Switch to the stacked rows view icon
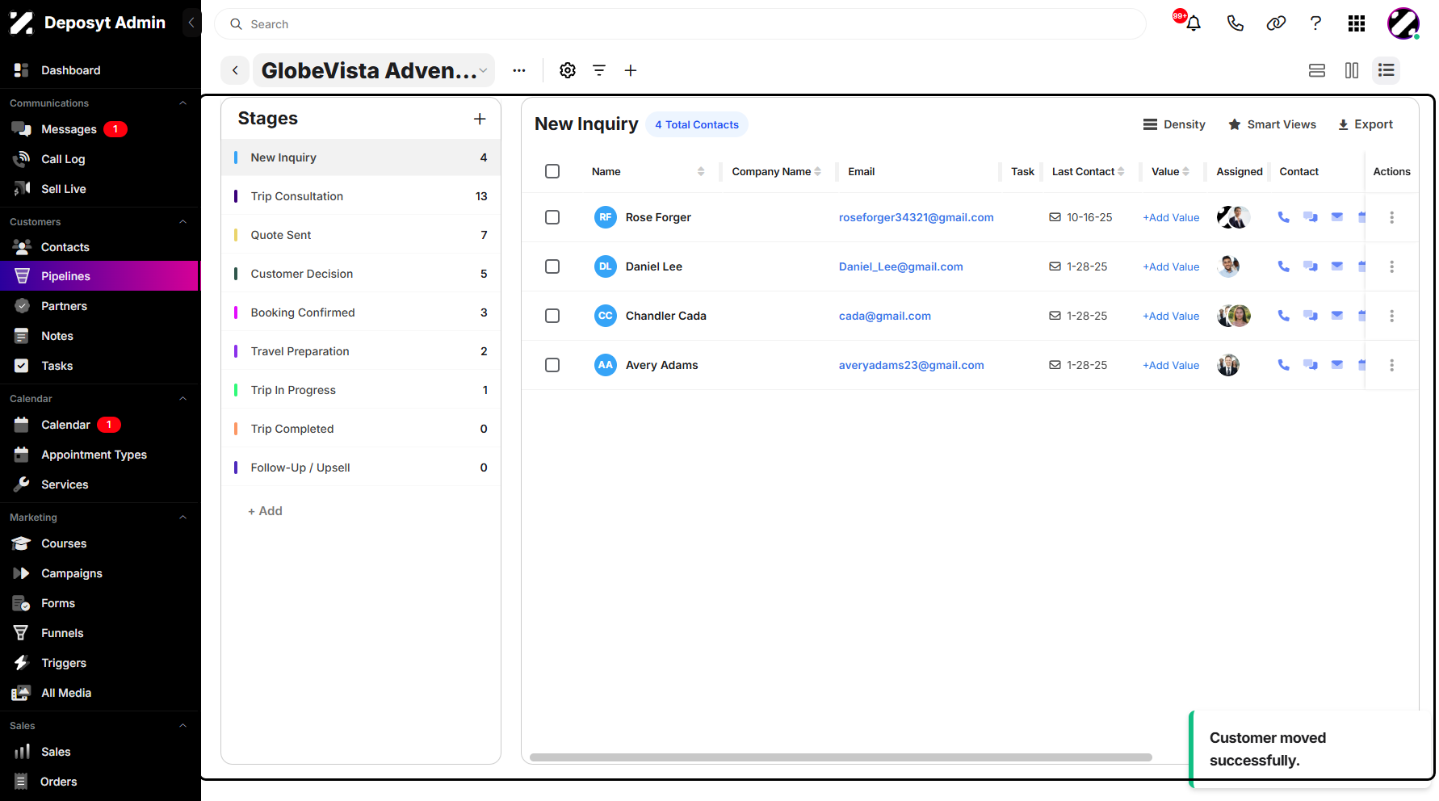This screenshot has height=801, width=1439. click(1317, 70)
